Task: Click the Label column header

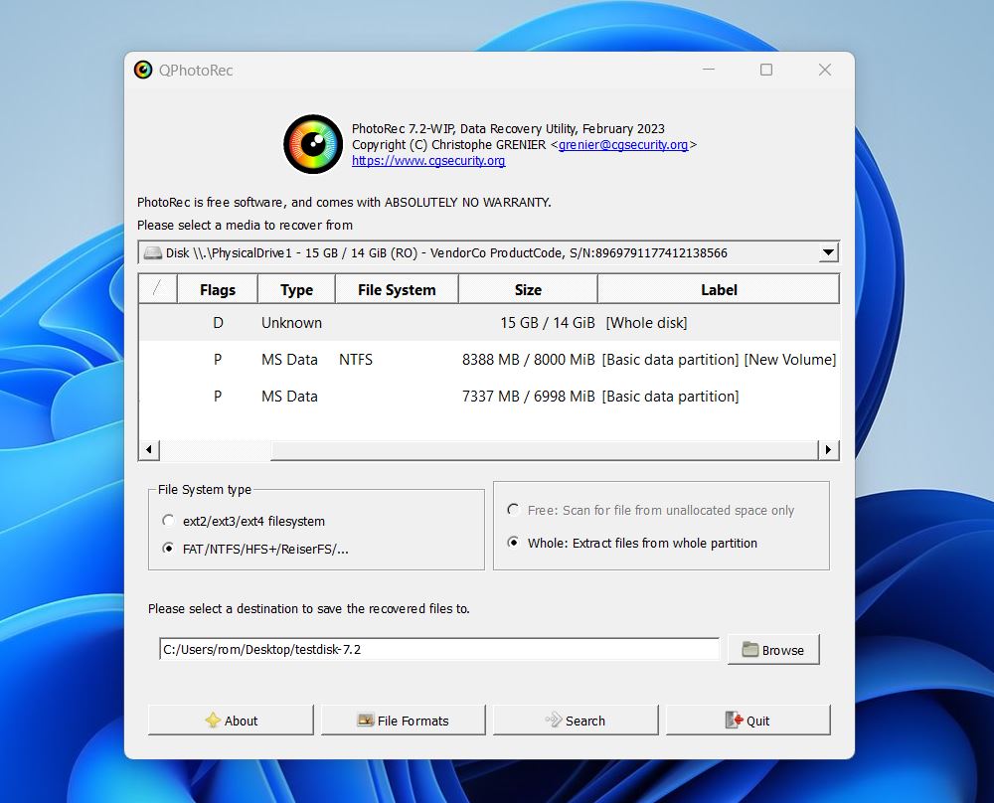Action: (x=719, y=289)
